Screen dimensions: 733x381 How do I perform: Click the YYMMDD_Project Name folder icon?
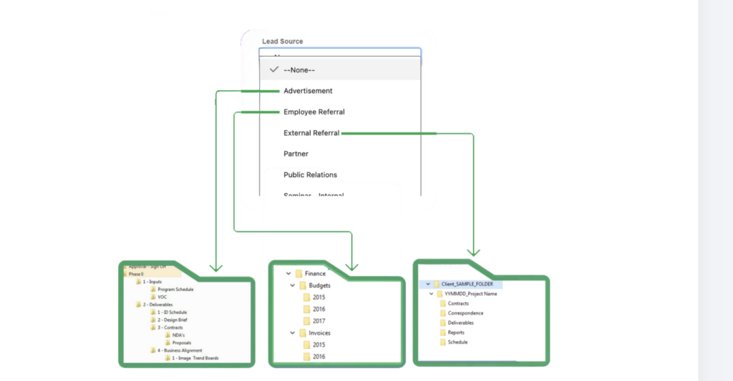click(x=440, y=294)
